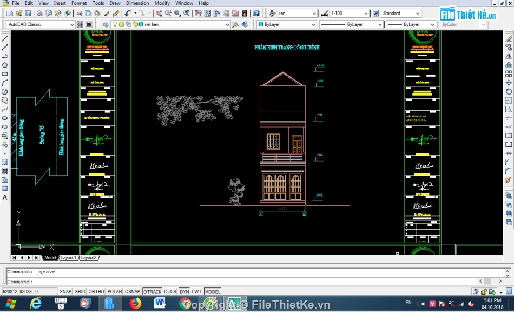This screenshot has height=321, width=514.
Task: Activate the Pan realtime tool
Action: 159,14
